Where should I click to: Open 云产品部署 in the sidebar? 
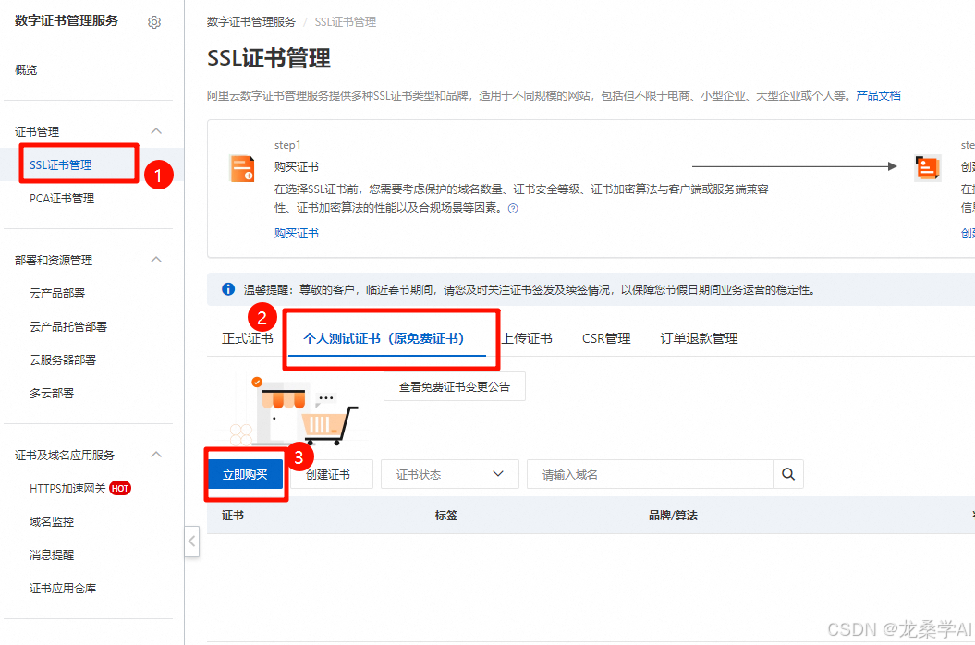click(x=57, y=293)
